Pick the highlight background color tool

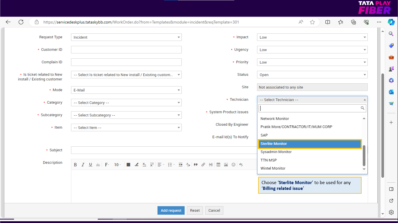click(x=136, y=165)
